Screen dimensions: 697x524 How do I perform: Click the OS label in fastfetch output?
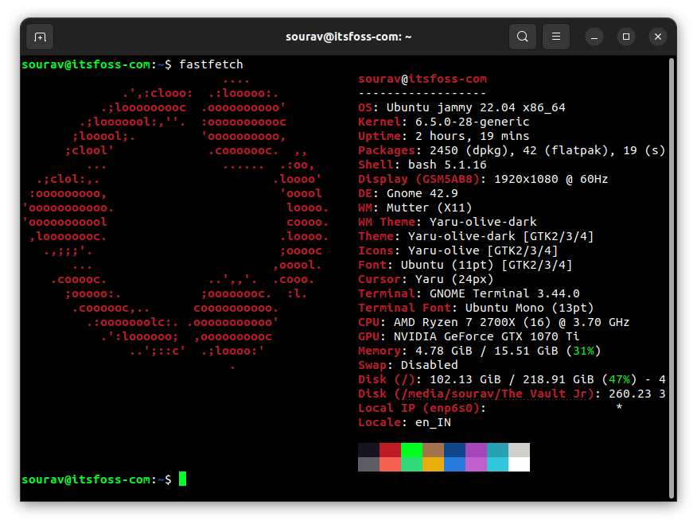pos(365,107)
